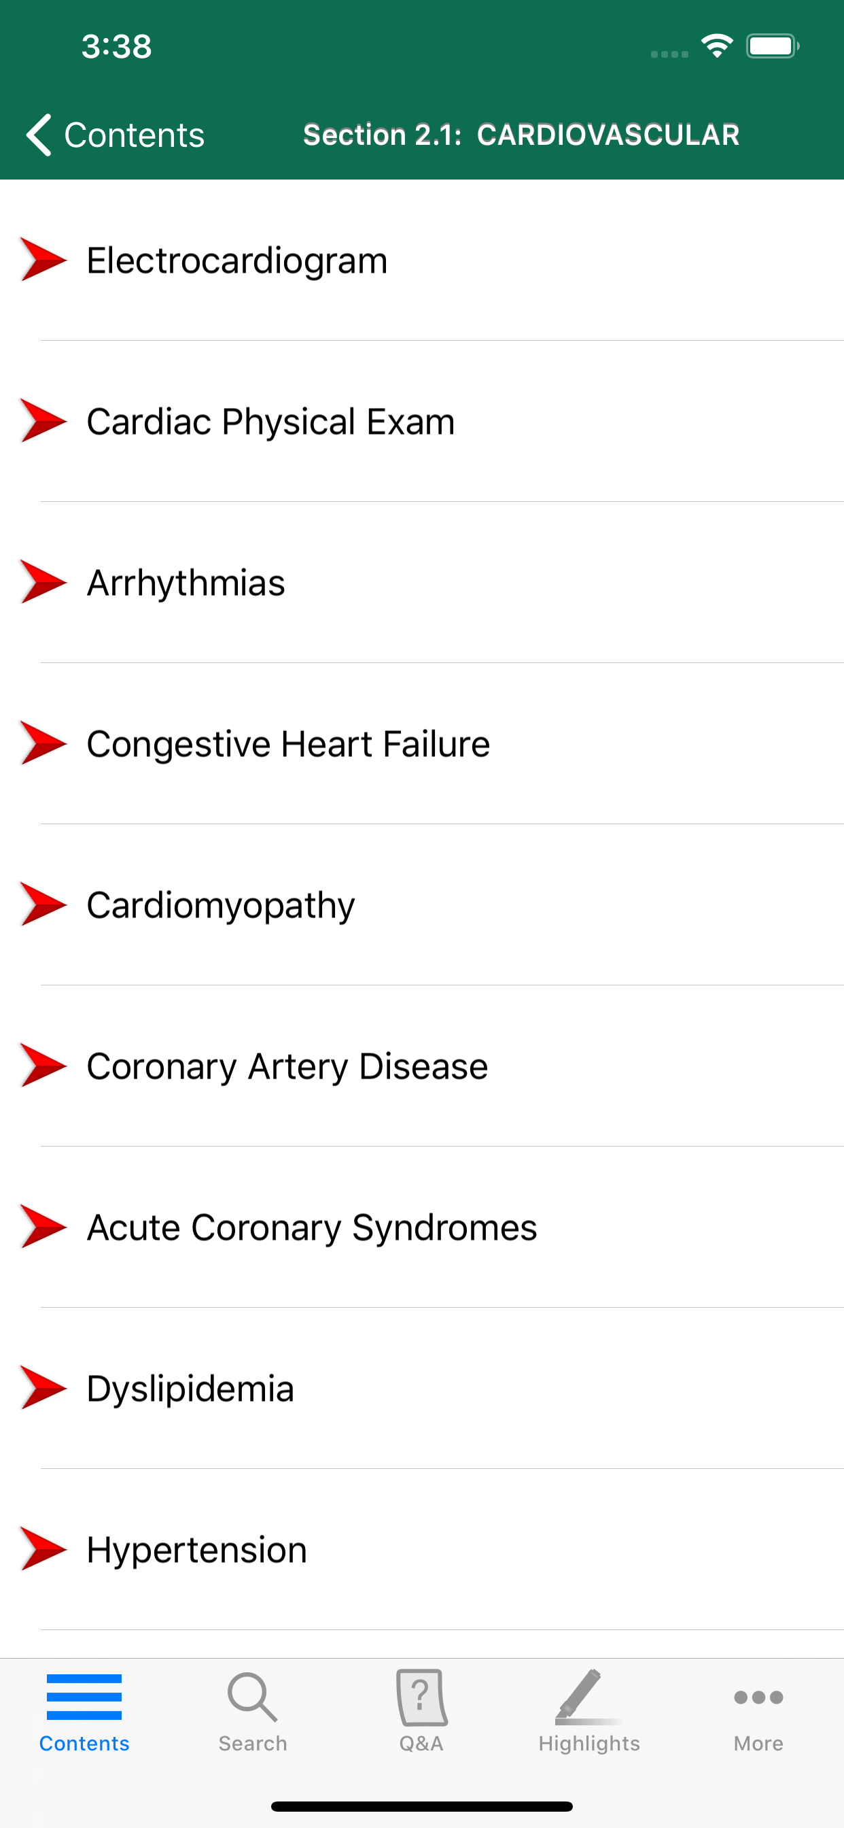This screenshot has height=1828, width=844.
Task: Tap the More ellipsis icon
Action: coord(758,1697)
